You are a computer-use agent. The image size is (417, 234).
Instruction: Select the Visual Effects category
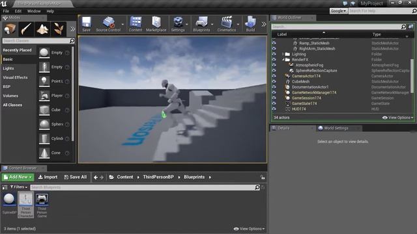click(15, 77)
